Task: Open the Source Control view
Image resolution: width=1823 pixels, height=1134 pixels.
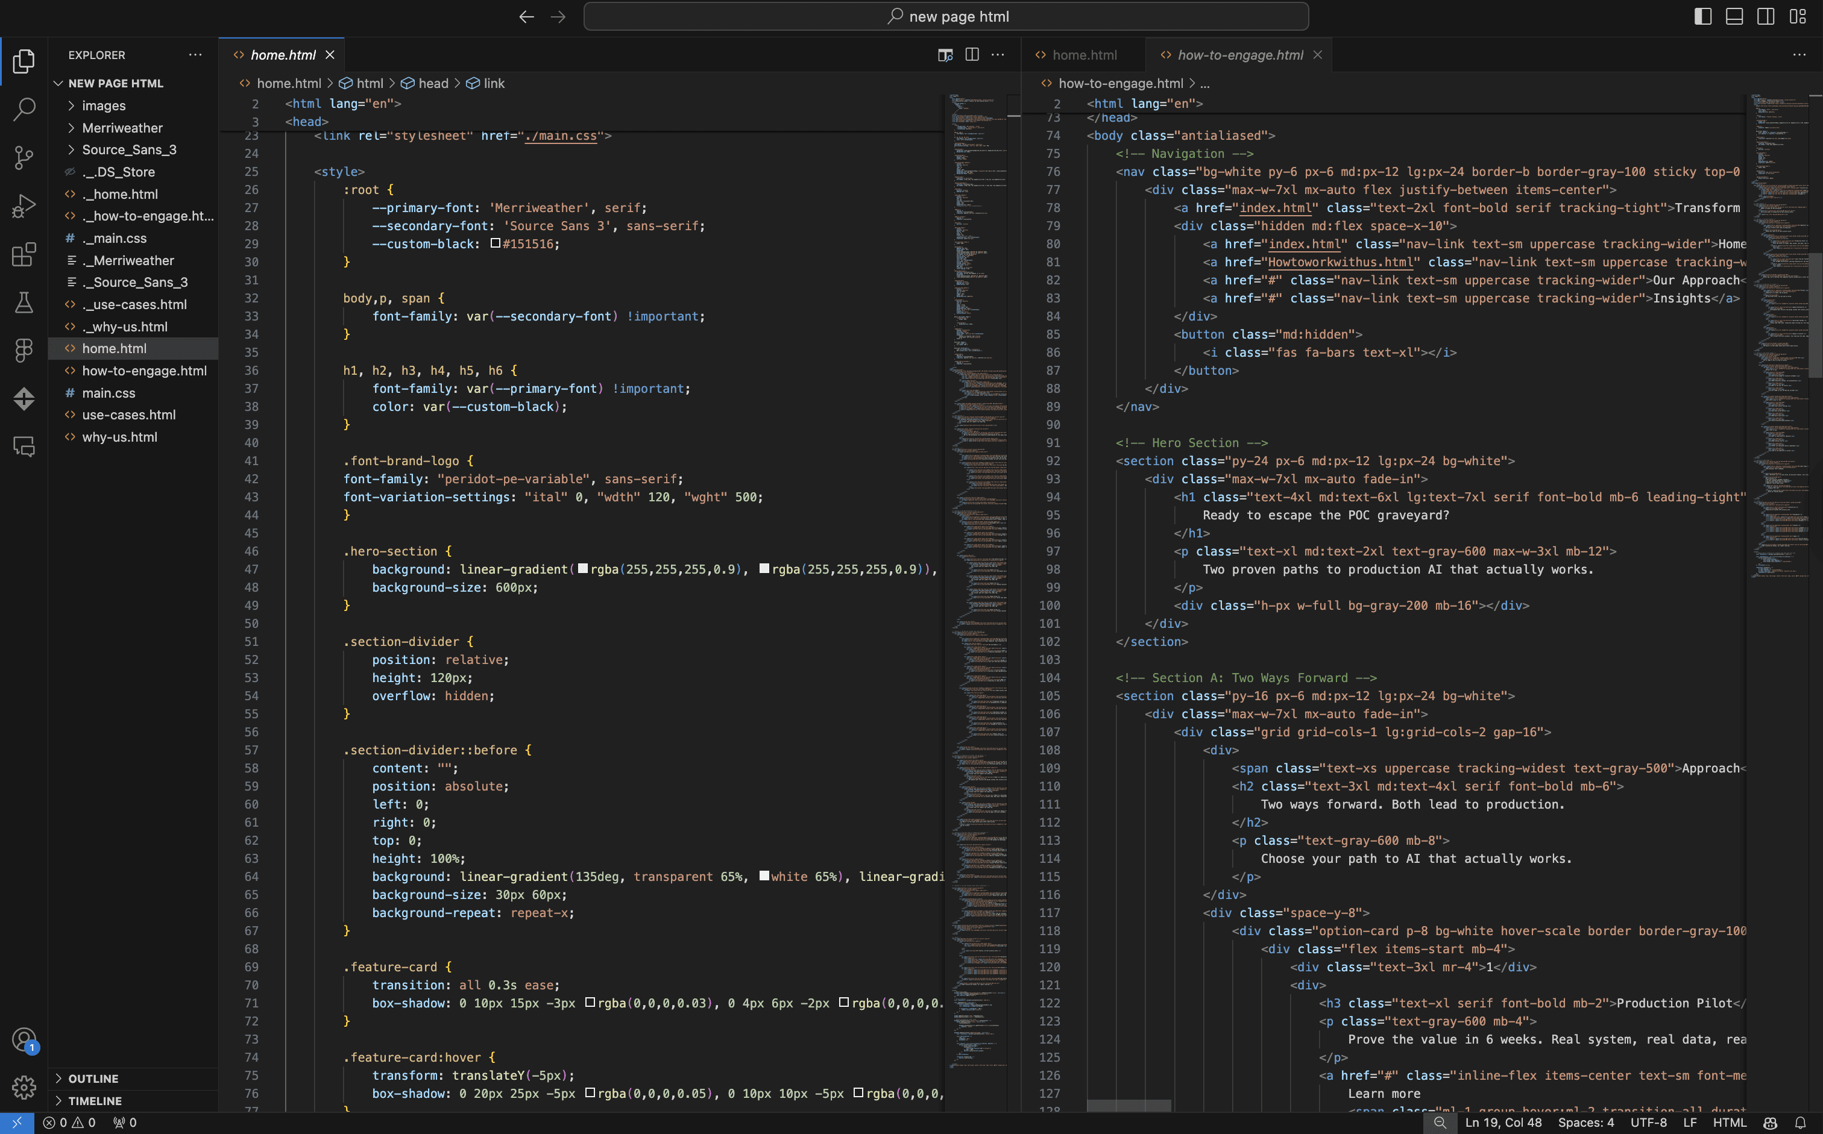Action: (24, 157)
